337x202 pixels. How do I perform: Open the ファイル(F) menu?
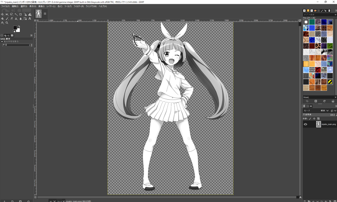click(x=5, y=6)
